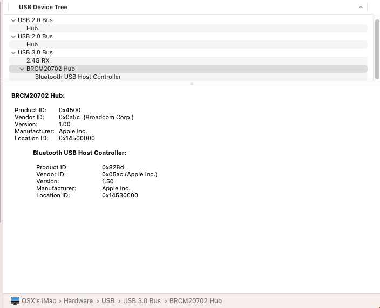Select the USB 3.0 Bus row label
Image resolution: width=380 pixels, height=308 pixels.
click(35, 52)
